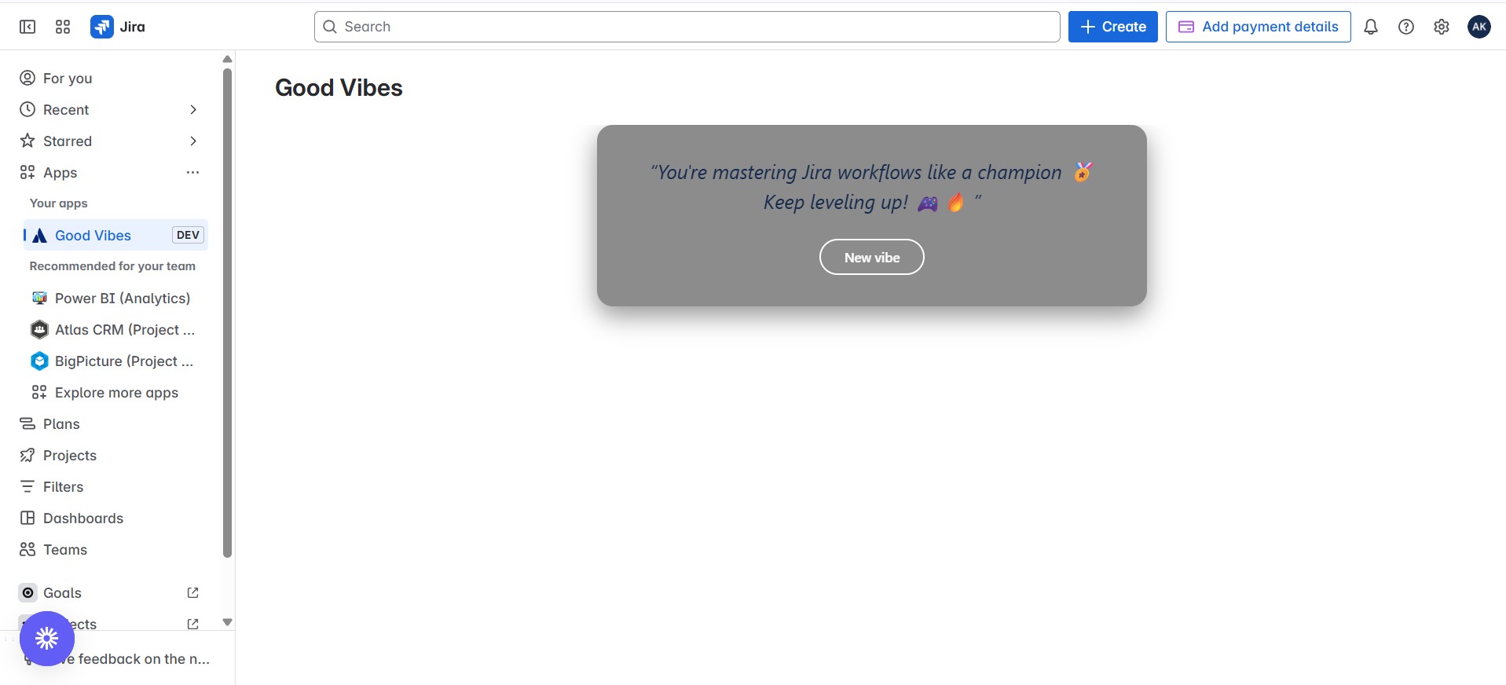1506x685 pixels.
Task: Click the Jira logo
Action: pos(118,27)
